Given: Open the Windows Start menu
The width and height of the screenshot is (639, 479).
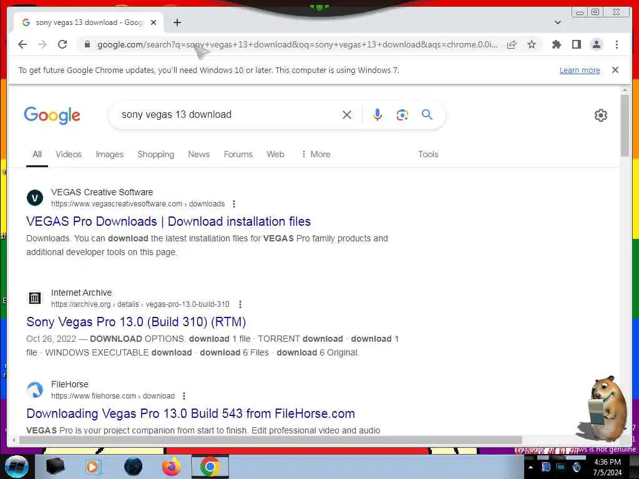Looking at the screenshot, I should (x=16, y=467).
